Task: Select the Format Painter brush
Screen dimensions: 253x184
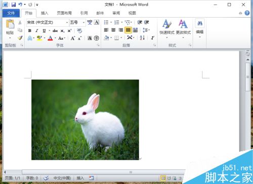Action: pos(20,38)
